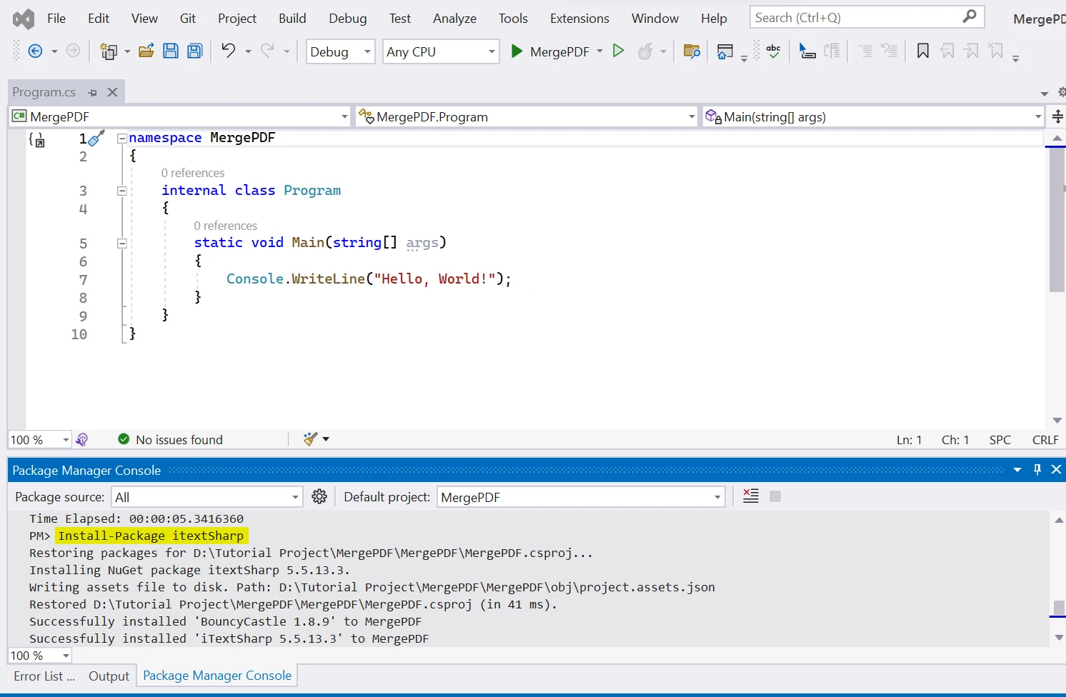Screen dimensions: 1066x697
Task: Start Without Debugging using outlined play icon
Action: point(619,51)
